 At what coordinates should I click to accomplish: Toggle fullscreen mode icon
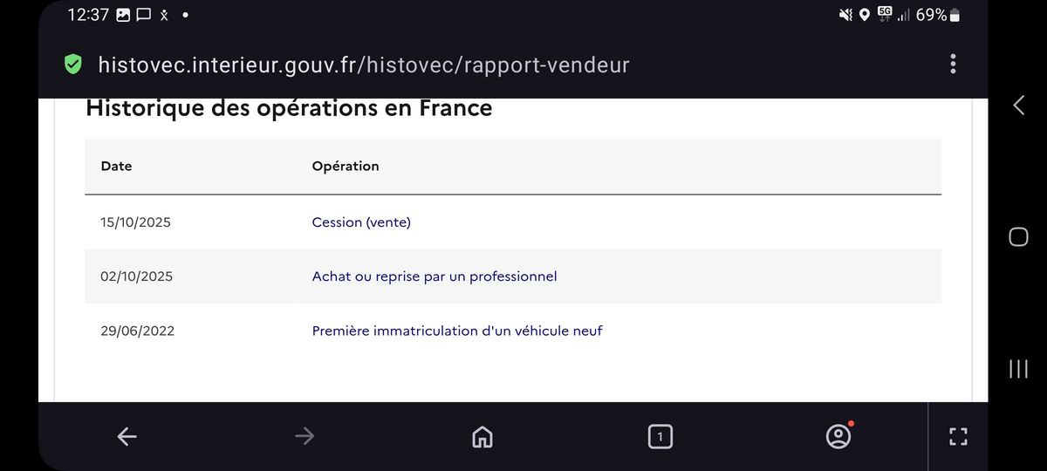tap(958, 437)
